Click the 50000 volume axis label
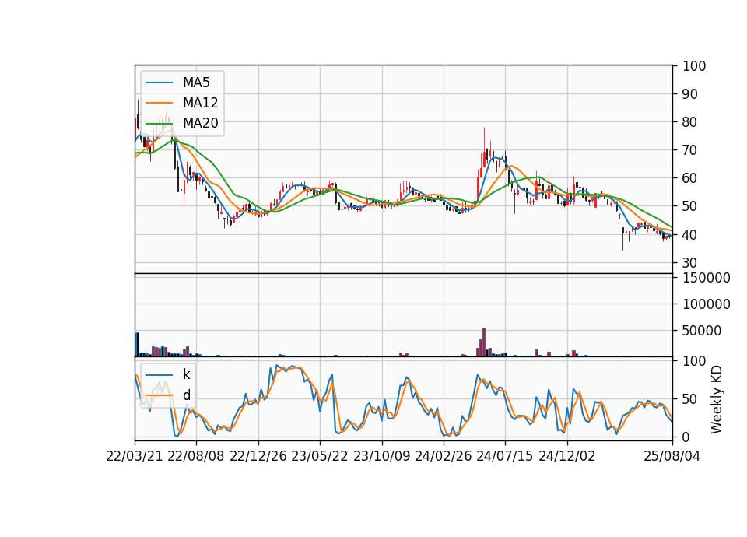The height and width of the screenshot is (537, 747). (702, 331)
